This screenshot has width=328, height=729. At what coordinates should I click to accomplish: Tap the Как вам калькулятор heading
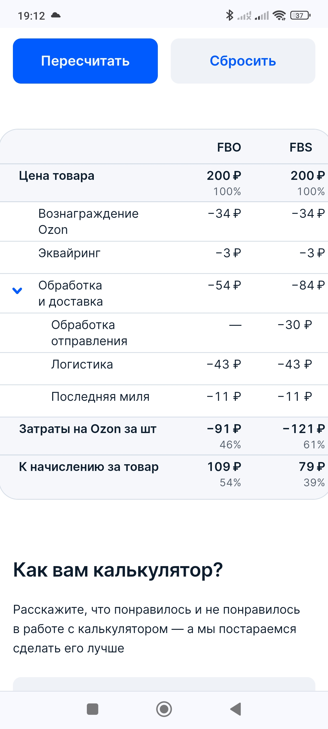point(118,570)
